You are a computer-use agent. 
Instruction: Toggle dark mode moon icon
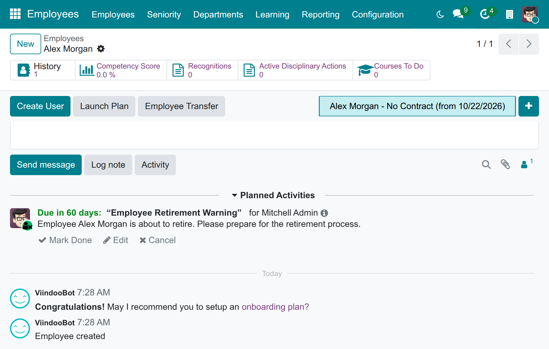tap(440, 14)
